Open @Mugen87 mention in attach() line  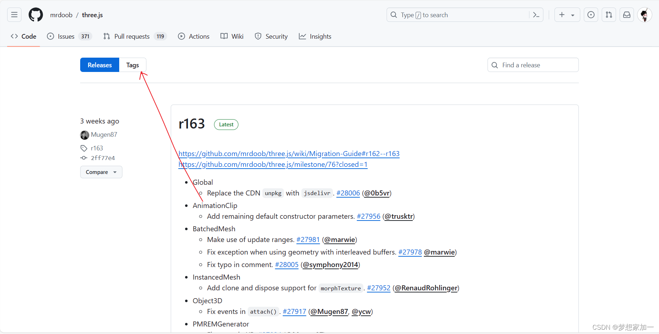tap(329, 311)
